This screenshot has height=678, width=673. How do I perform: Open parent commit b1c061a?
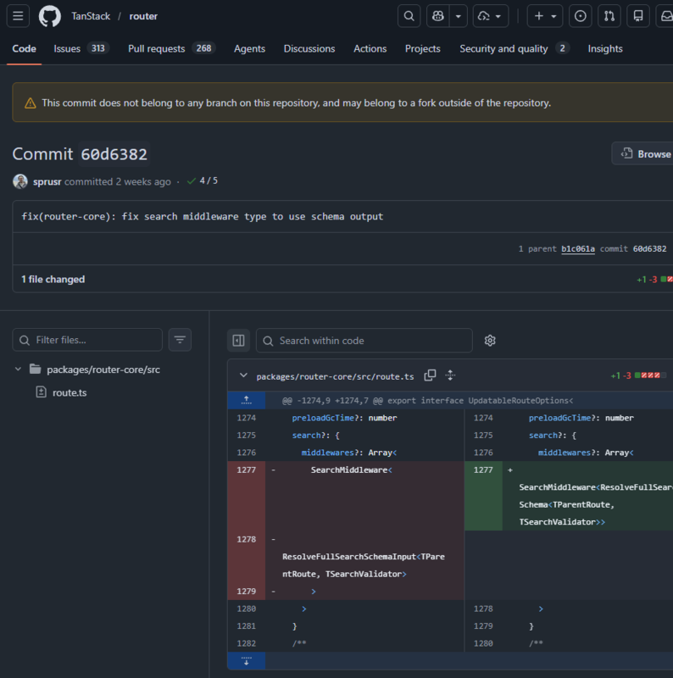coord(577,248)
